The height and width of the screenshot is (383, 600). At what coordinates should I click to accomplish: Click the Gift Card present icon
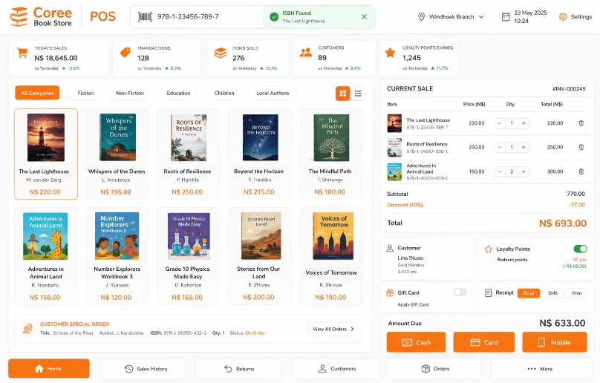pos(390,292)
